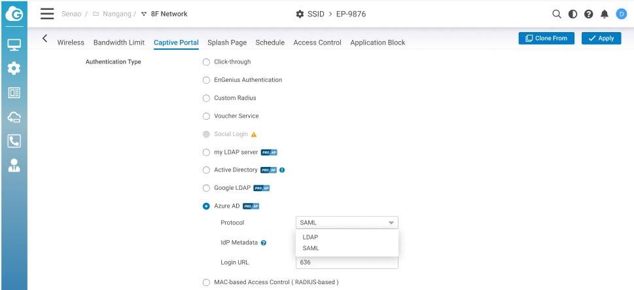Image resolution: width=634 pixels, height=290 pixels.
Task: Open the notifications bell icon
Action: (605, 14)
